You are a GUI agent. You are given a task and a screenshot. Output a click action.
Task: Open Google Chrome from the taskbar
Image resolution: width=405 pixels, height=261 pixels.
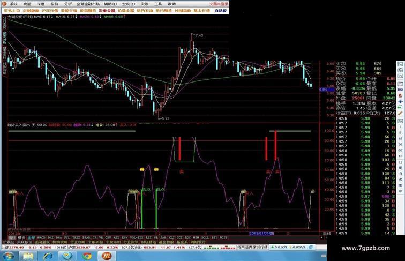point(87,256)
